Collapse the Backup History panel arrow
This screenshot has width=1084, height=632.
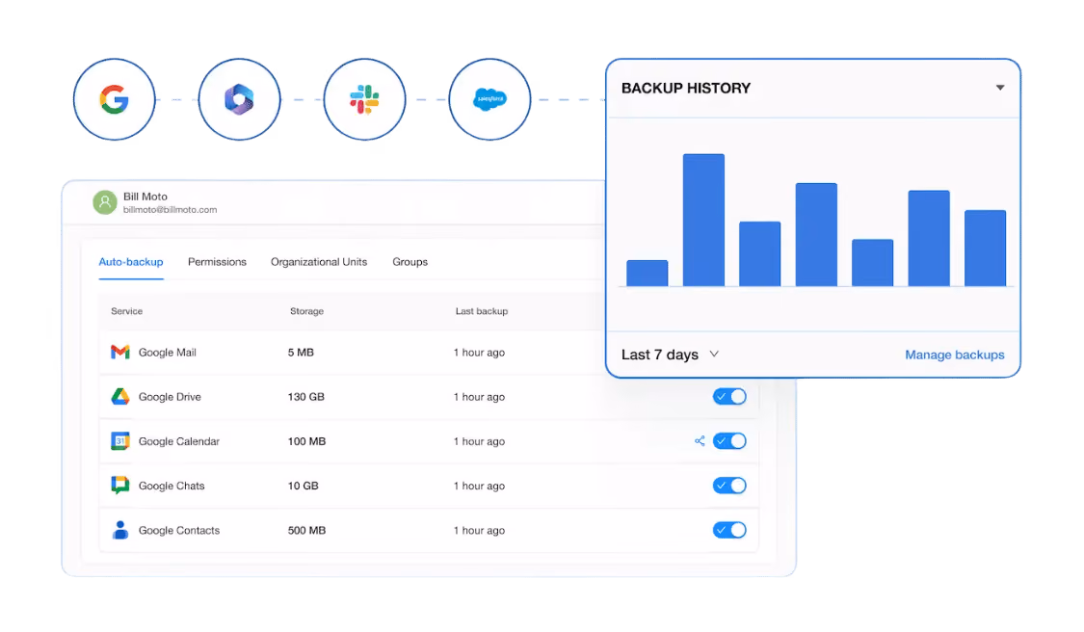999,88
